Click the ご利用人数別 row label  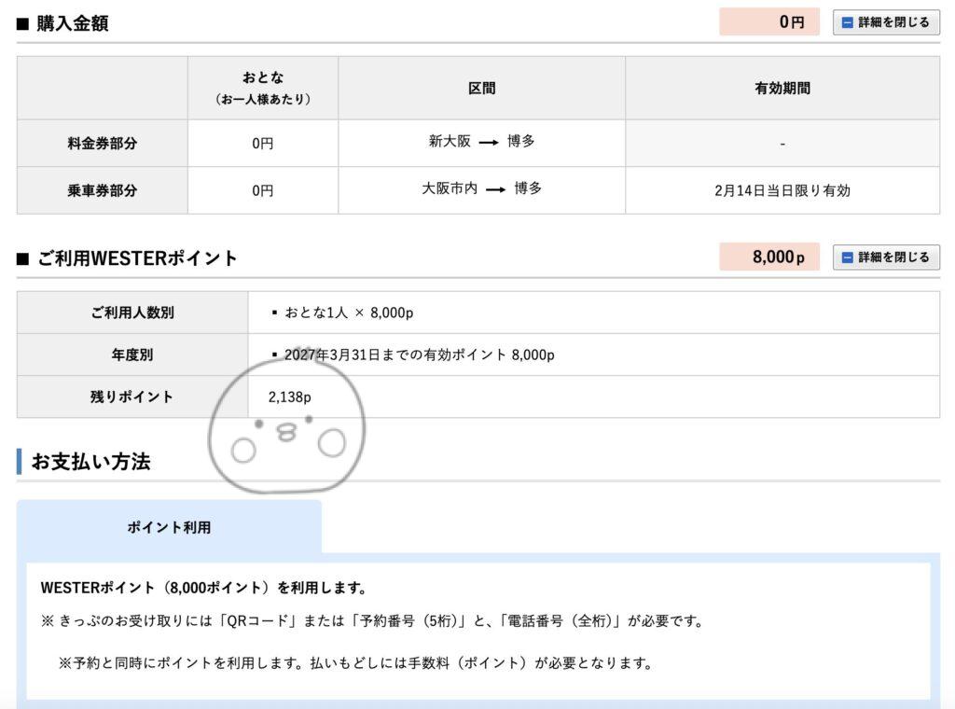[x=132, y=313]
